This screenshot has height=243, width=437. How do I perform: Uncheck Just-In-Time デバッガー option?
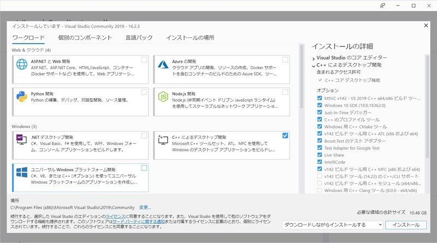(x=320, y=112)
